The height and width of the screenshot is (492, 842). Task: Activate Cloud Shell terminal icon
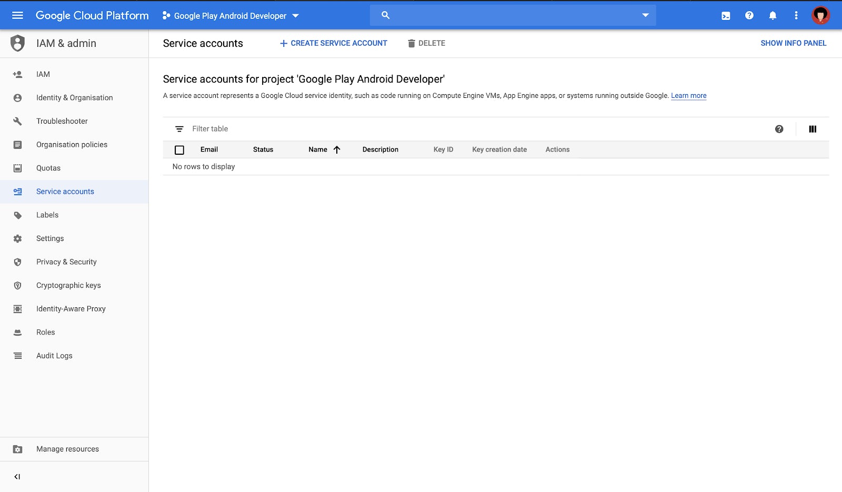click(726, 16)
